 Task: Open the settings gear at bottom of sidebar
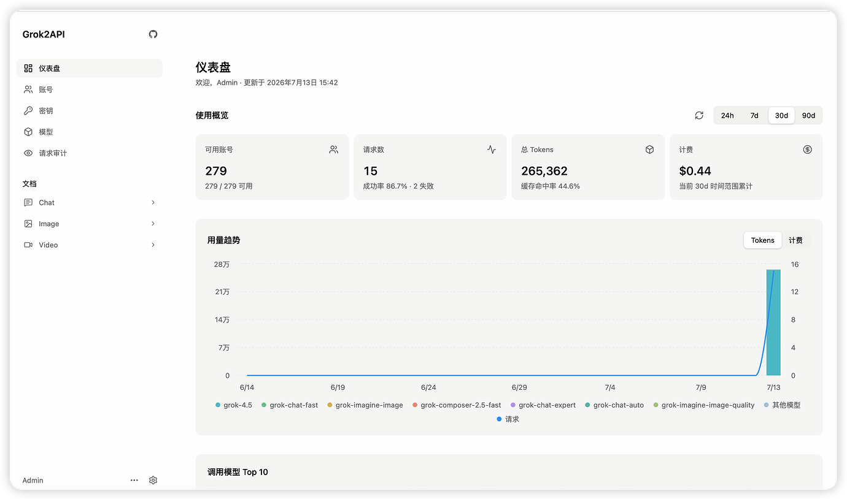tap(153, 481)
